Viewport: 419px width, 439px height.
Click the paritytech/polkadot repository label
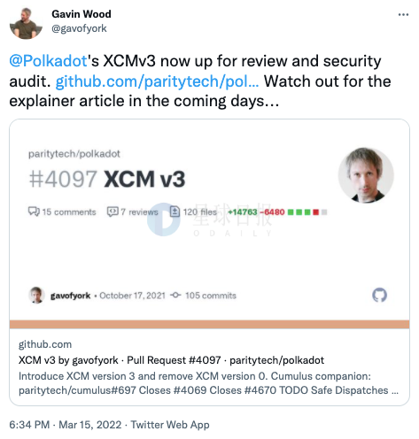[x=74, y=154]
